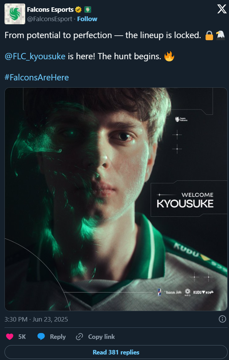Like the tweet with the heart icon
229x360 pixels.
coord(10,336)
